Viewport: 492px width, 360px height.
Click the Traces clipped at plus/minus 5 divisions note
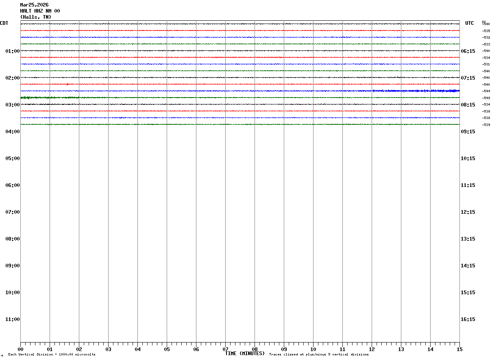tap(319, 355)
